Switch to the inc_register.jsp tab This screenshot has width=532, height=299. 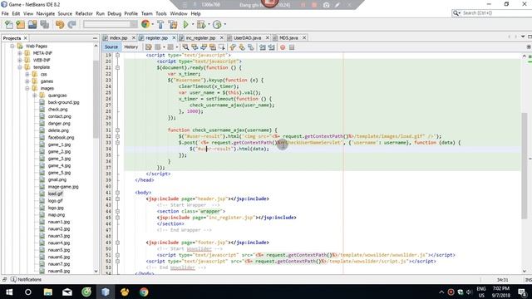(x=200, y=37)
